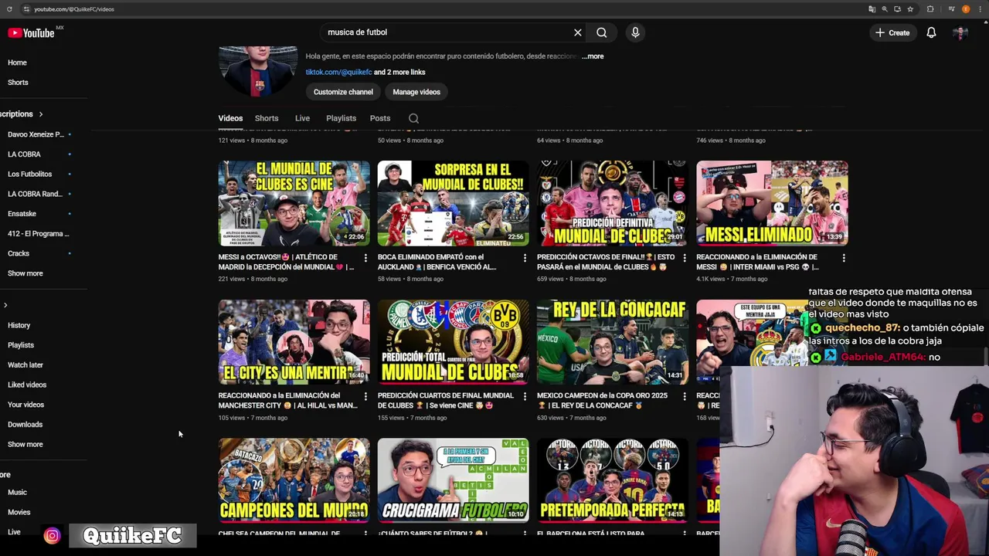
Task: Switch to the Live channel tab
Action: point(302,118)
